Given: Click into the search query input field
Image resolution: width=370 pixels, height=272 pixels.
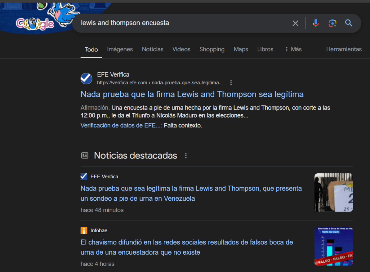Looking at the screenshot, I should (182, 23).
